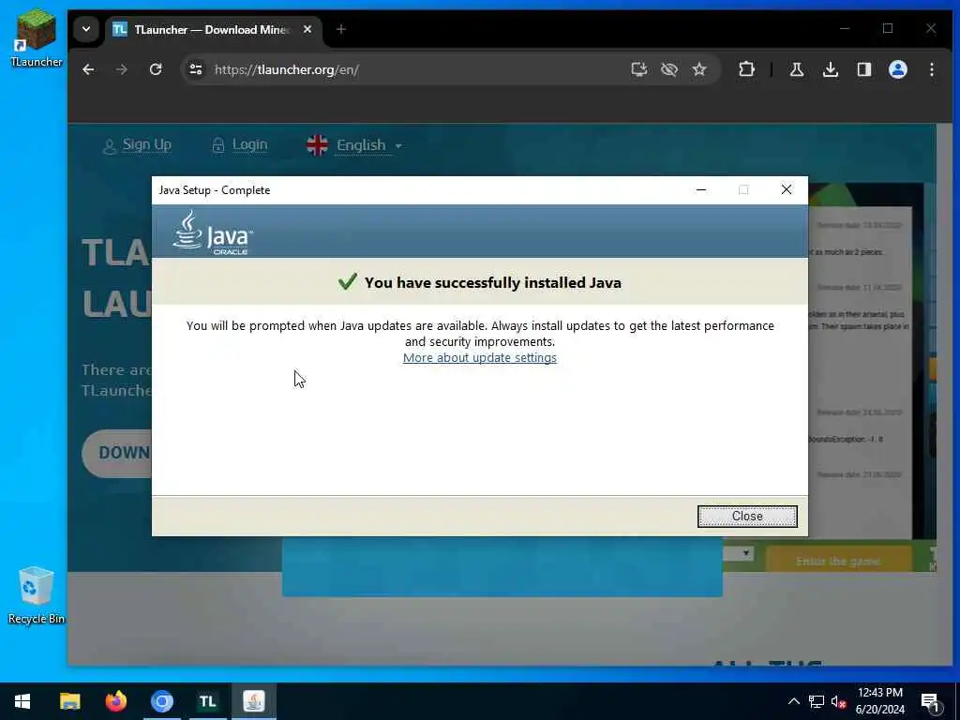Click the Enter the game button

click(838, 561)
